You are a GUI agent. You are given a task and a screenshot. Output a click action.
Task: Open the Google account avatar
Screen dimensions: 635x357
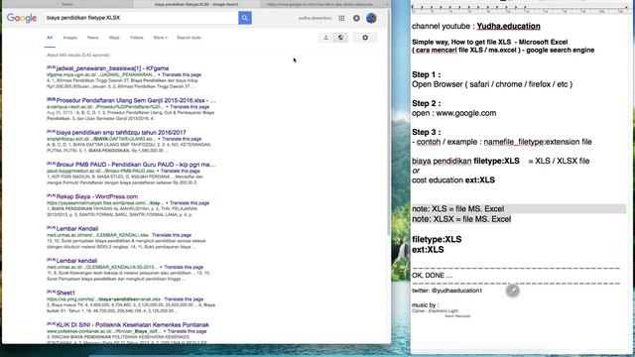371,18
